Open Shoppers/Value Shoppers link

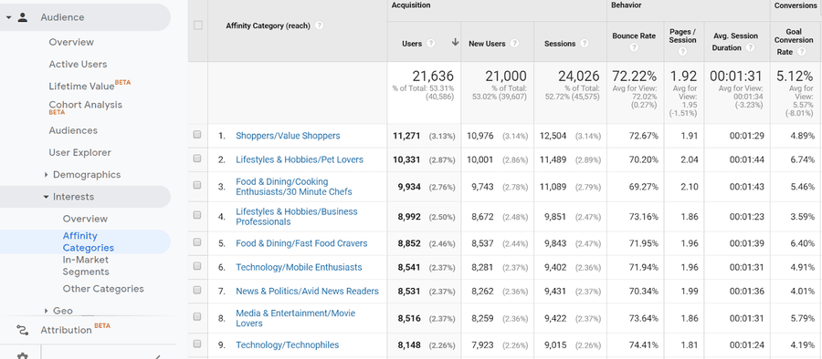click(x=288, y=136)
